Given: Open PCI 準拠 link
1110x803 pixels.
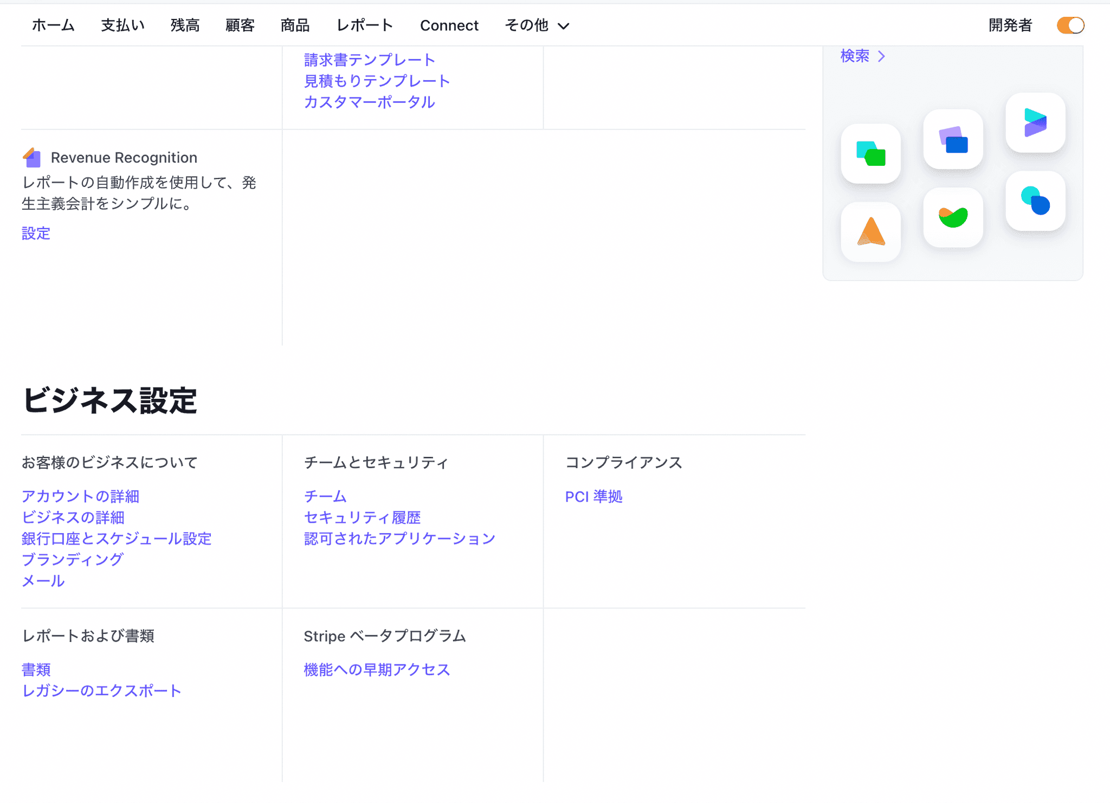Looking at the screenshot, I should [594, 496].
